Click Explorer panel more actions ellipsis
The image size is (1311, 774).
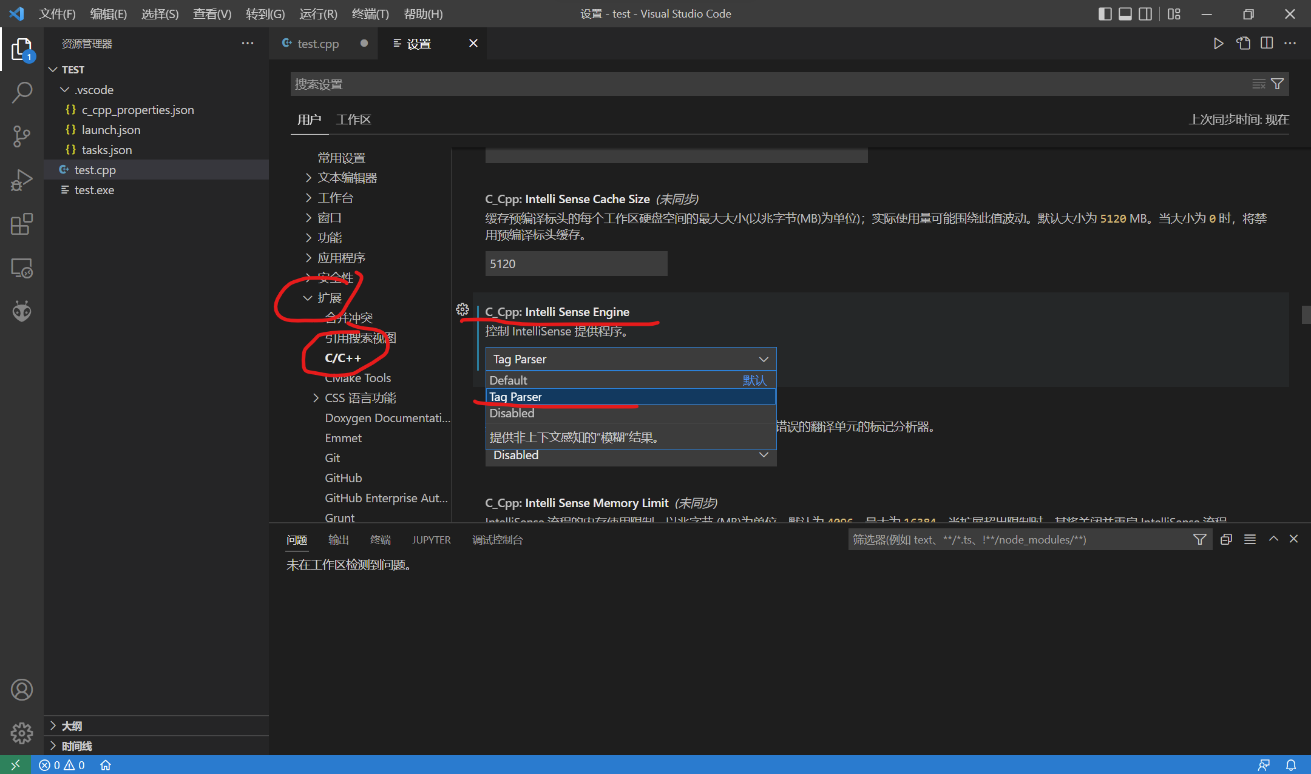248,43
